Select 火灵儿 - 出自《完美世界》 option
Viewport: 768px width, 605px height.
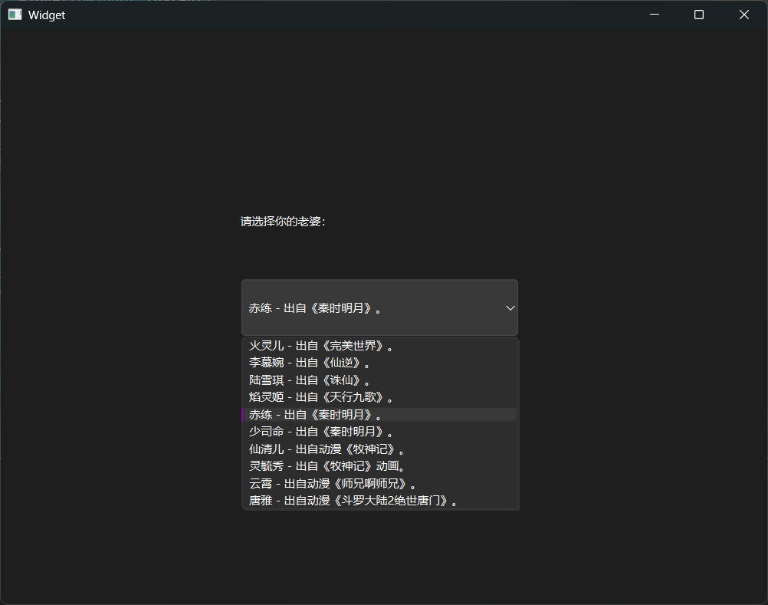[x=379, y=346]
